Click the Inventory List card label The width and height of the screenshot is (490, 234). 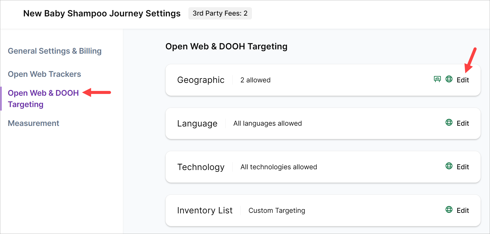[205, 211]
